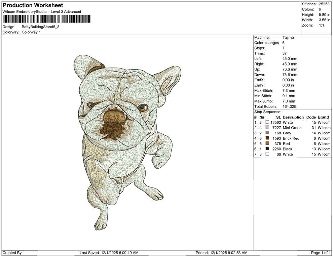This screenshot has height=256, width=333.
Task: Click the Max Stitch value '7.3 mm'
Action: coord(289,91)
